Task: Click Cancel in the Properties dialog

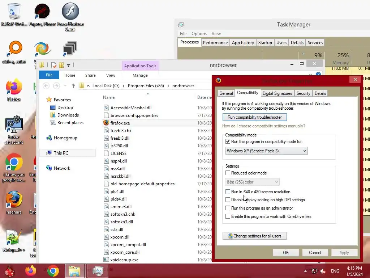Action: [x=315, y=252]
